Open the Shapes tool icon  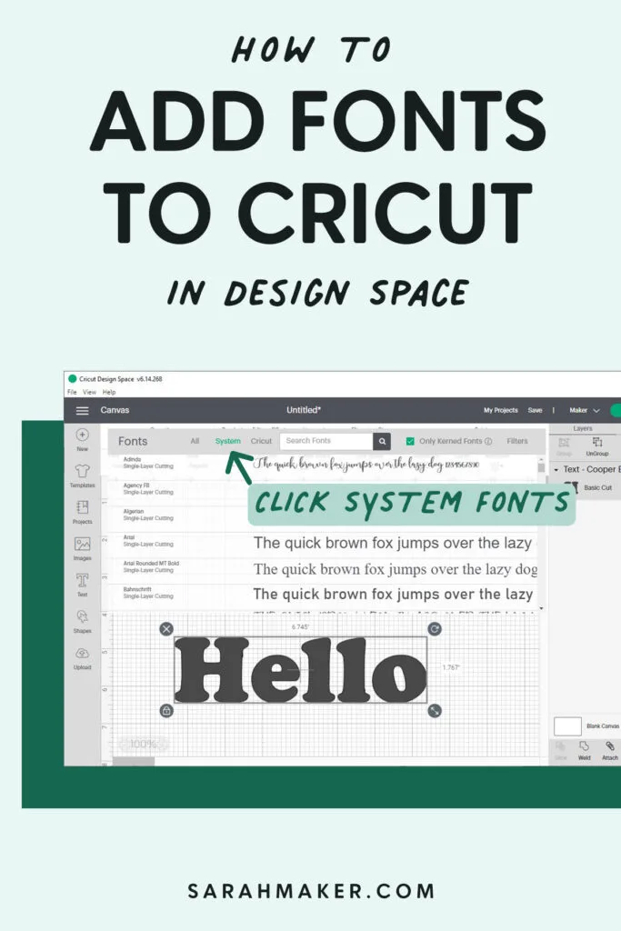pyautogui.click(x=83, y=617)
